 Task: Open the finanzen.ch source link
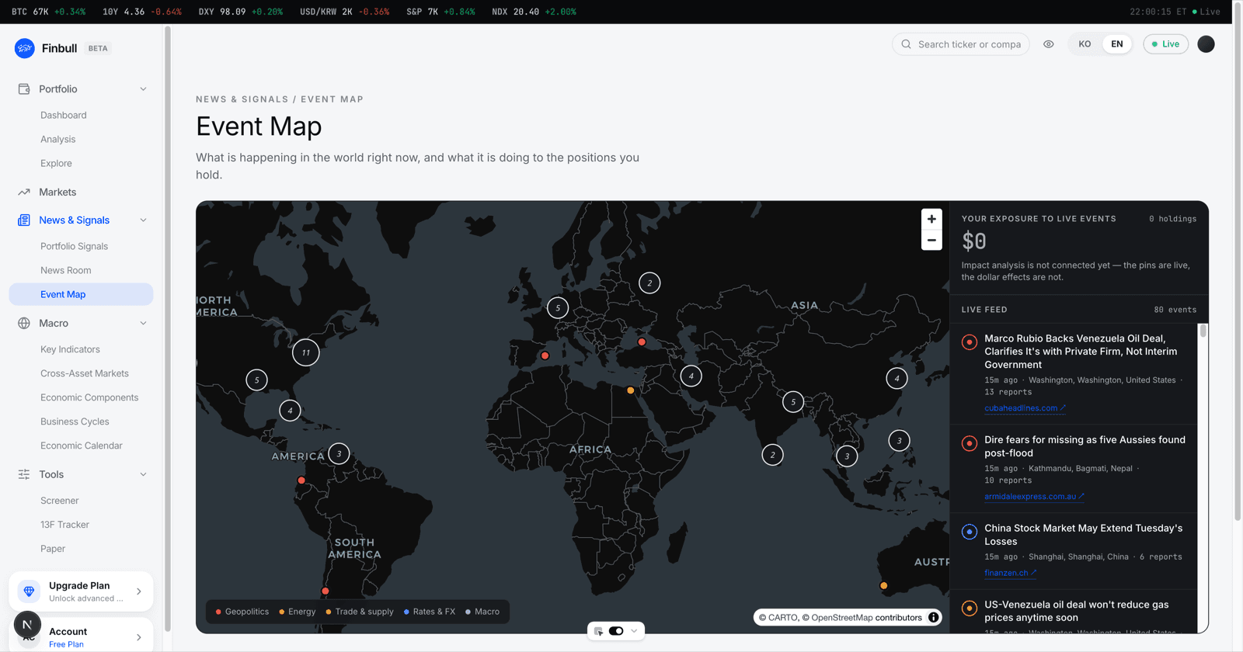click(x=1010, y=573)
